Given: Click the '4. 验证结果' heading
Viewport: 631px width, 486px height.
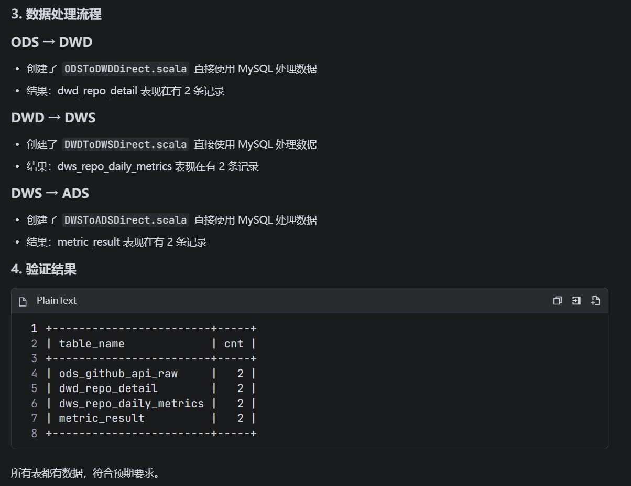Looking at the screenshot, I should coord(44,270).
